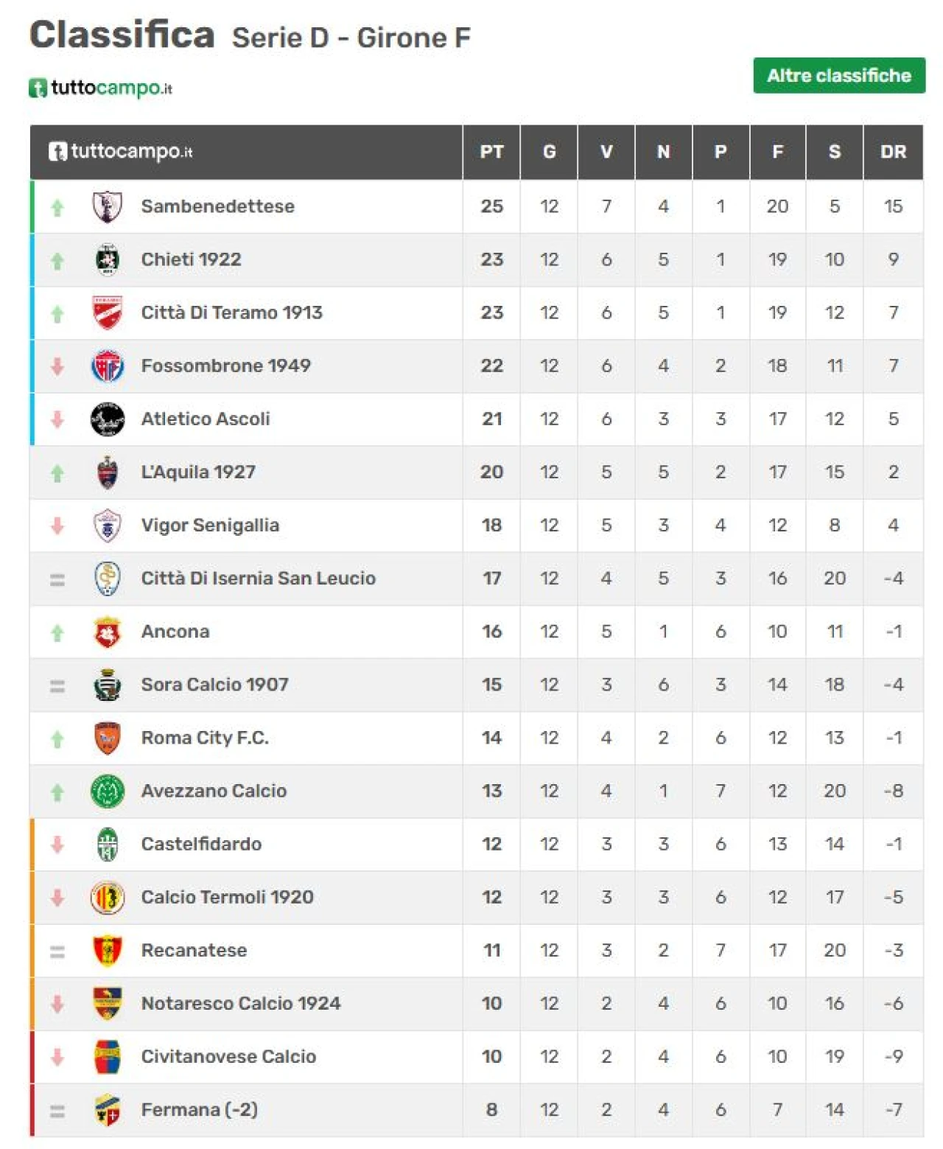The image size is (943, 1149).
Task: Click the green up arrow beside Sambenedettese
Action: pyautogui.click(x=57, y=208)
